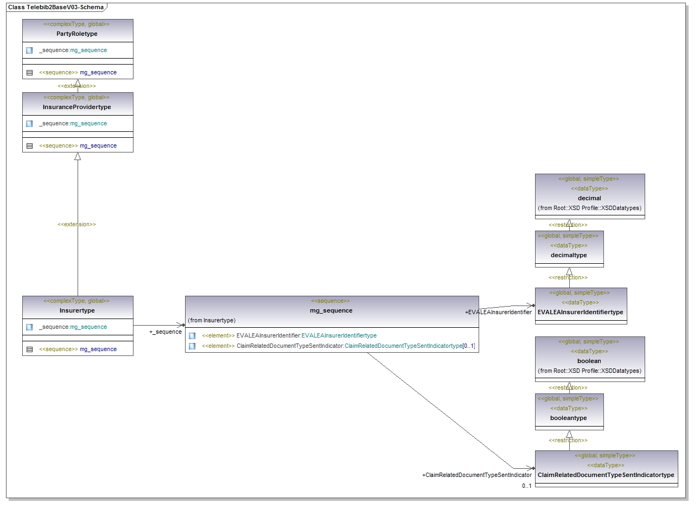Select the decimaltype simpleType box
The height and width of the screenshot is (509, 700).
(x=569, y=255)
